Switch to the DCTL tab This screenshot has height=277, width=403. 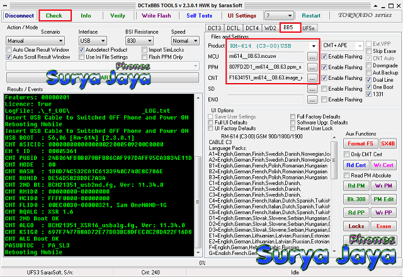tap(233, 28)
